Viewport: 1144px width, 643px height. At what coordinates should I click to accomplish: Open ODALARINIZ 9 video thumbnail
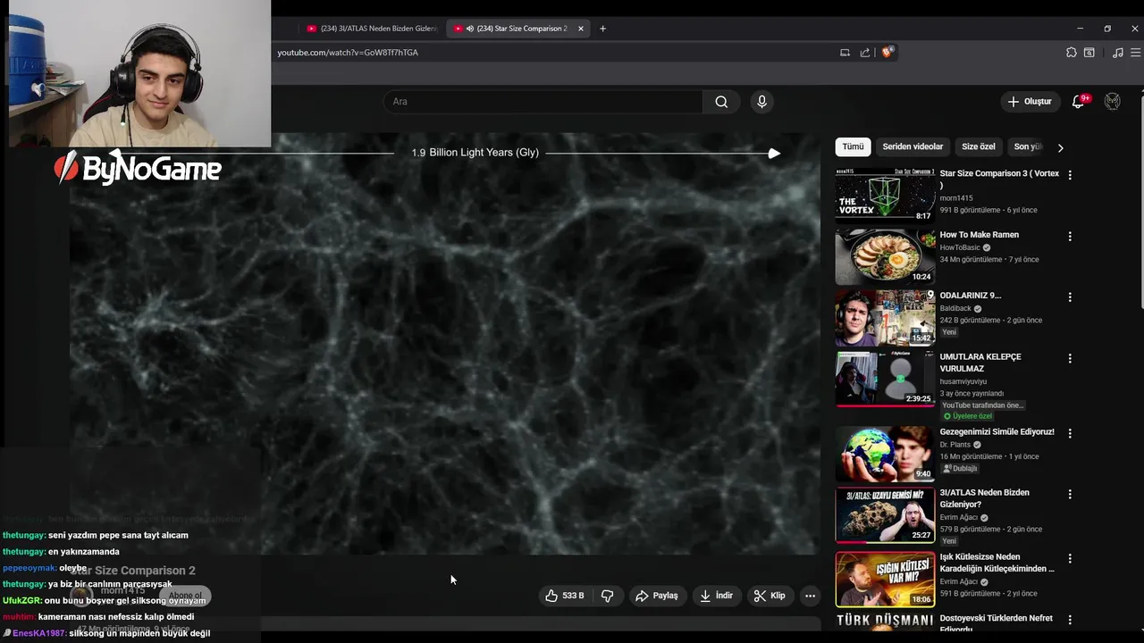coord(885,317)
